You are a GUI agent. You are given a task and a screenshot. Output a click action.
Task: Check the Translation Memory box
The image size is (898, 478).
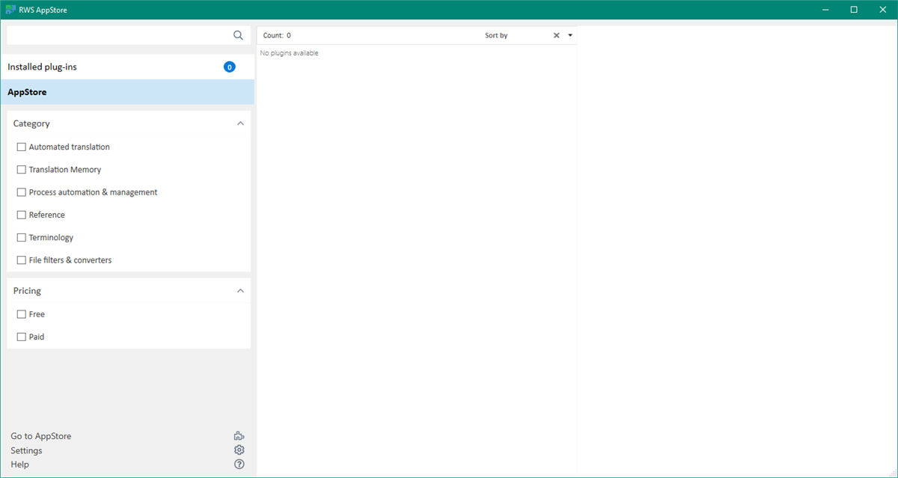coord(22,170)
